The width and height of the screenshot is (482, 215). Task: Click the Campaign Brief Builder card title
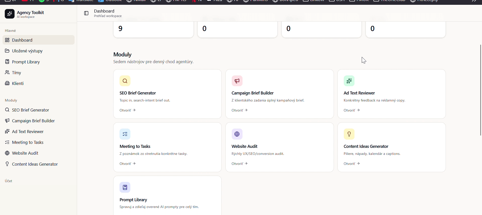pyautogui.click(x=252, y=93)
